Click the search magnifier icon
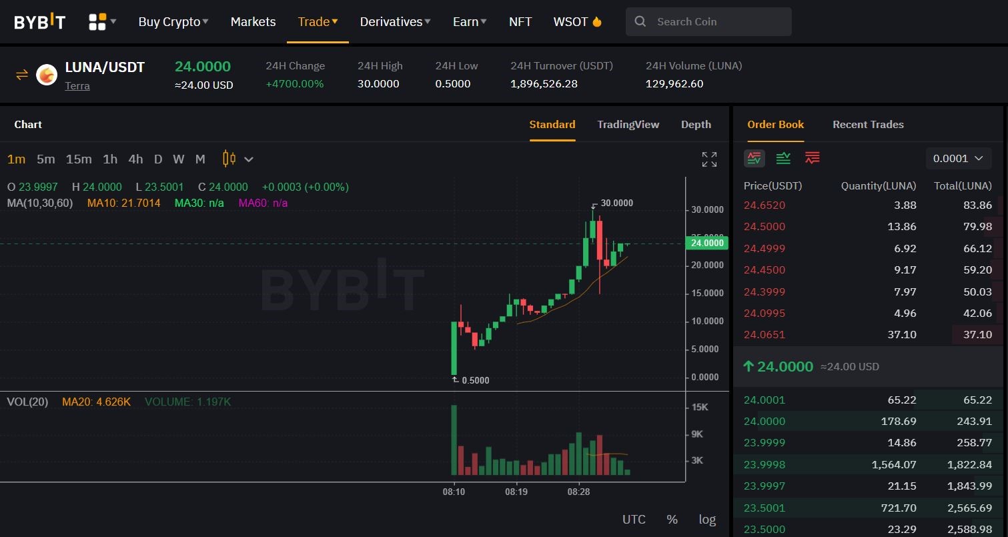 pos(640,22)
